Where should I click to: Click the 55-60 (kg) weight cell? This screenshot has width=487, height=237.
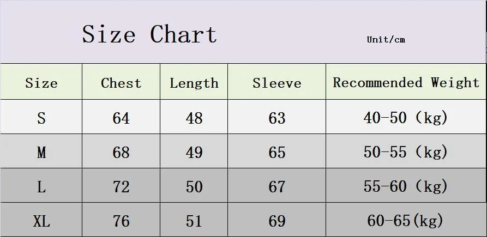pyautogui.click(x=406, y=186)
